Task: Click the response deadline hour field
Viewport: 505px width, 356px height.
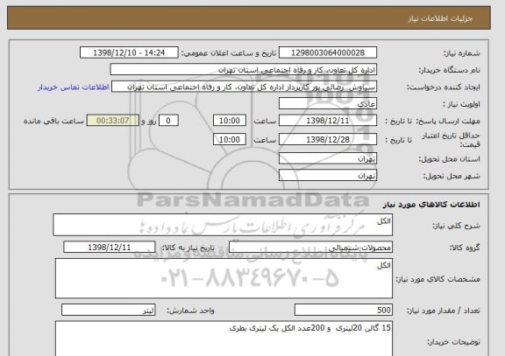Action: click(230, 121)
